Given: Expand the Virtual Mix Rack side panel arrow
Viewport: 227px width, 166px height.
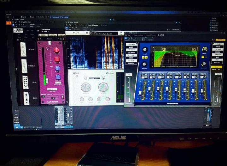Looking at the screenshot, I should point(16,69).
